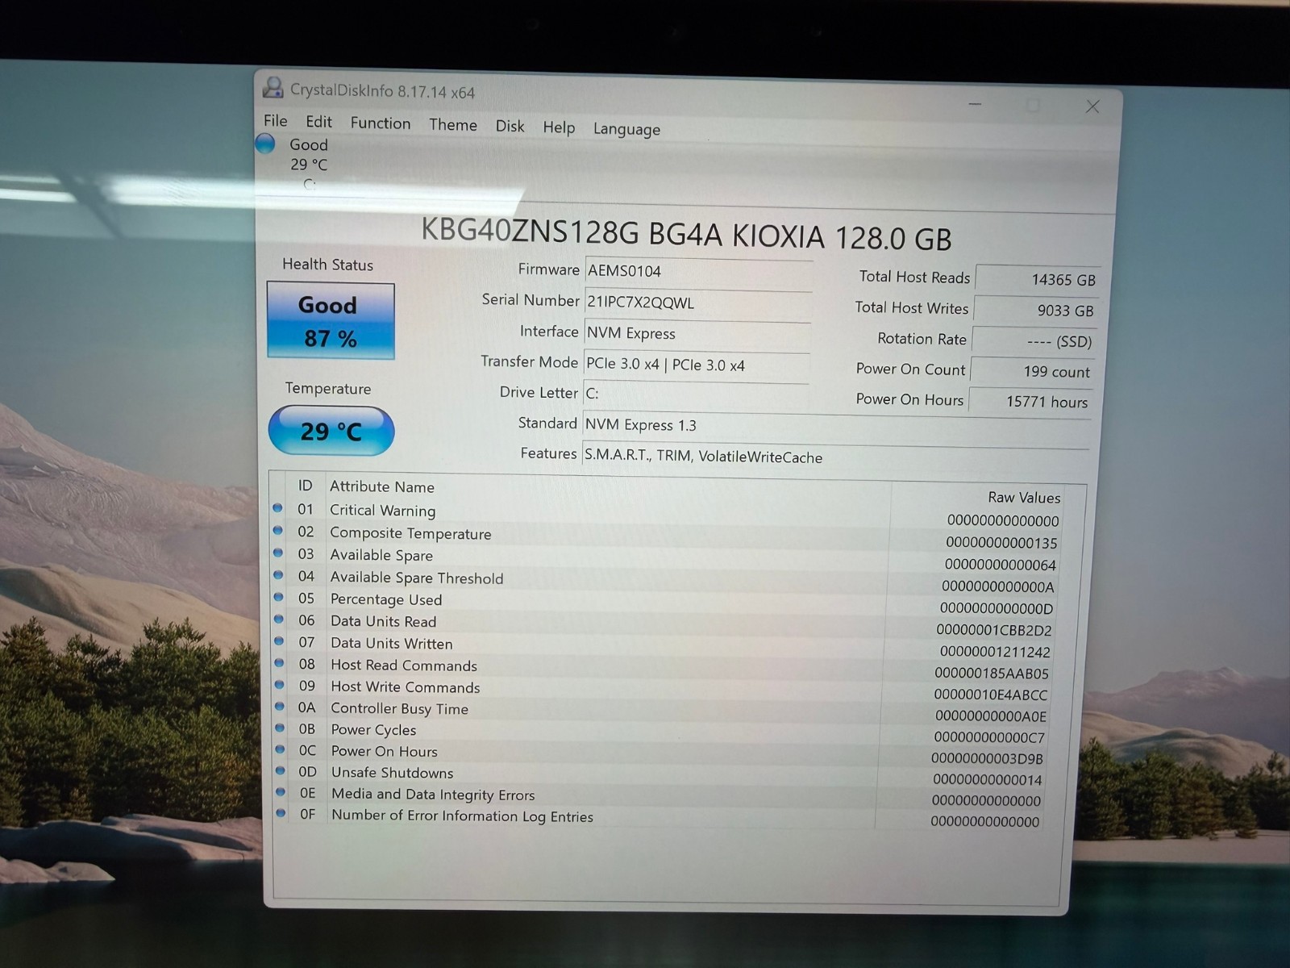The image size is (1290, 968).
Task: Click Rotation Rate value ---- (SSD)
Action: click(1034, 341)
